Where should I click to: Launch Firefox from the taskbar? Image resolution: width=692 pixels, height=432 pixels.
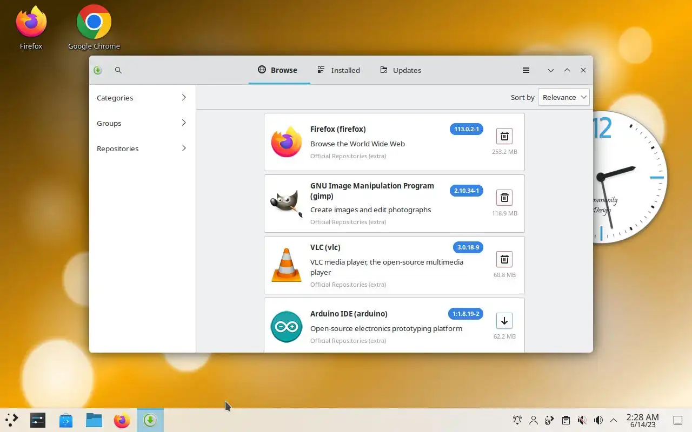pyautogui.click(x=122, y=420)
